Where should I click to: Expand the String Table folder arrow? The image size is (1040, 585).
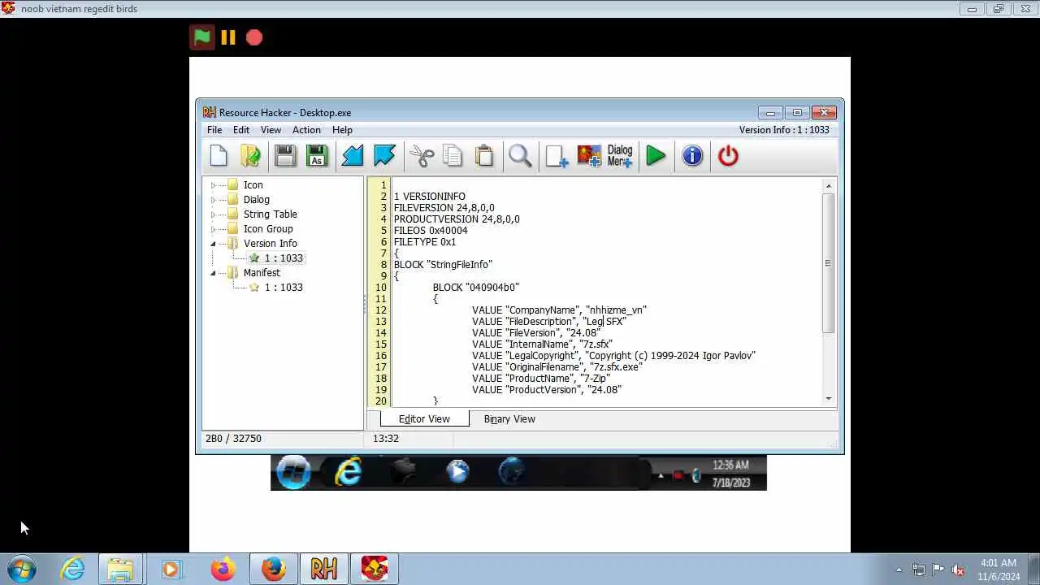click(x=213, y=214)
